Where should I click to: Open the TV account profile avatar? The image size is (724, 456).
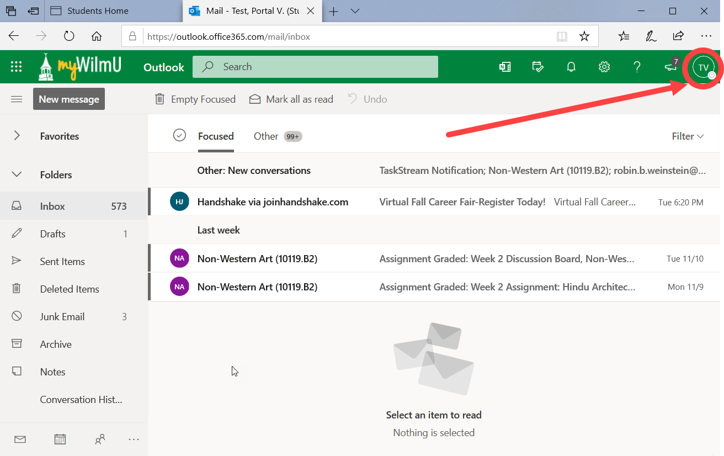coord(704,67)
